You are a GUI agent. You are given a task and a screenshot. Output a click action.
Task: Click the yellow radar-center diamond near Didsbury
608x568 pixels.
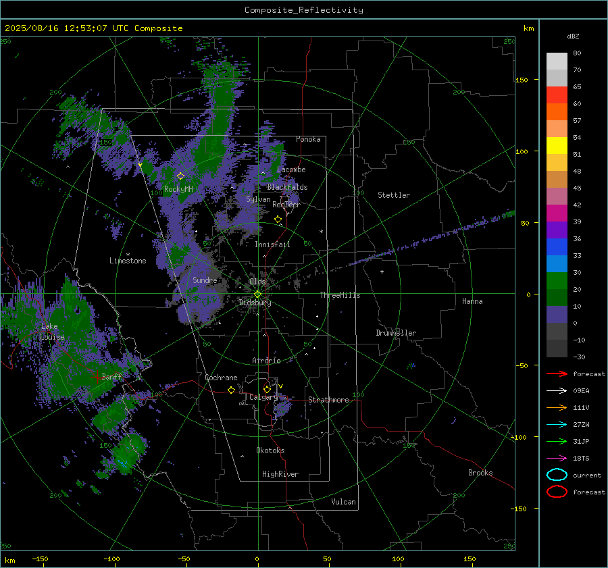(x=257, y=294)
